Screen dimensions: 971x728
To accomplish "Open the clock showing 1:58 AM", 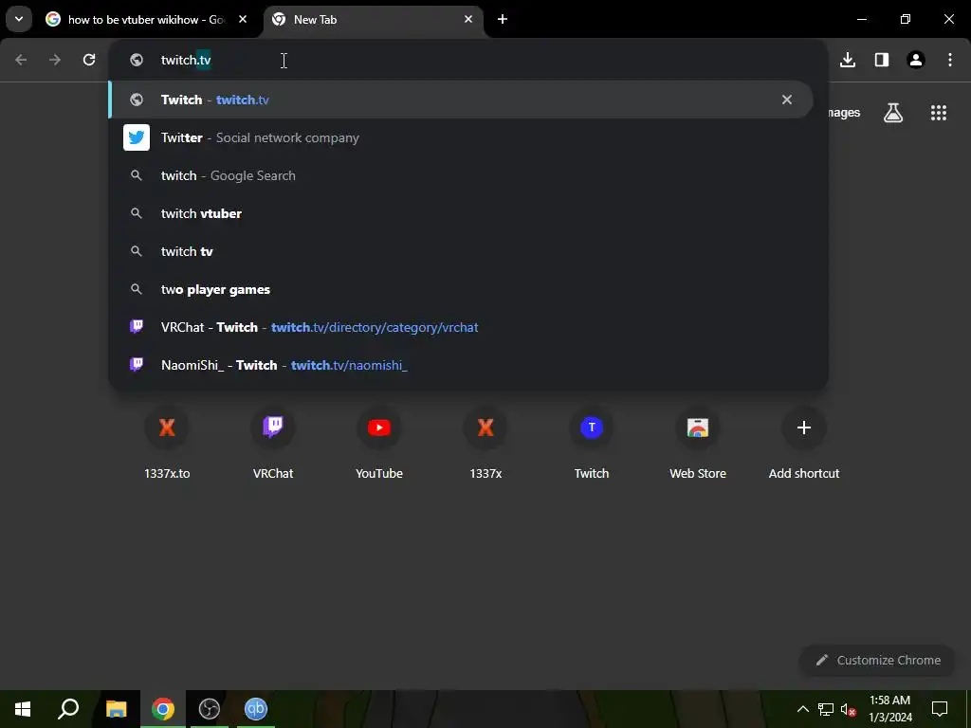I will pos(890,709).
